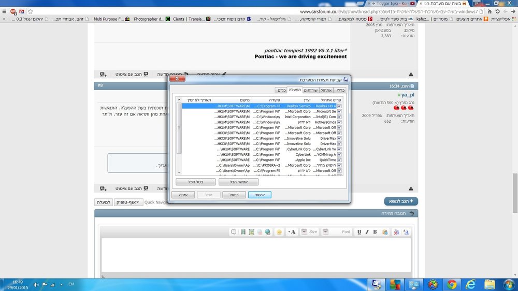This screenshot has height=291, width=518.
Task: Click the paste-as-text clipboard editor icon
Action: (x=385, y=232)
